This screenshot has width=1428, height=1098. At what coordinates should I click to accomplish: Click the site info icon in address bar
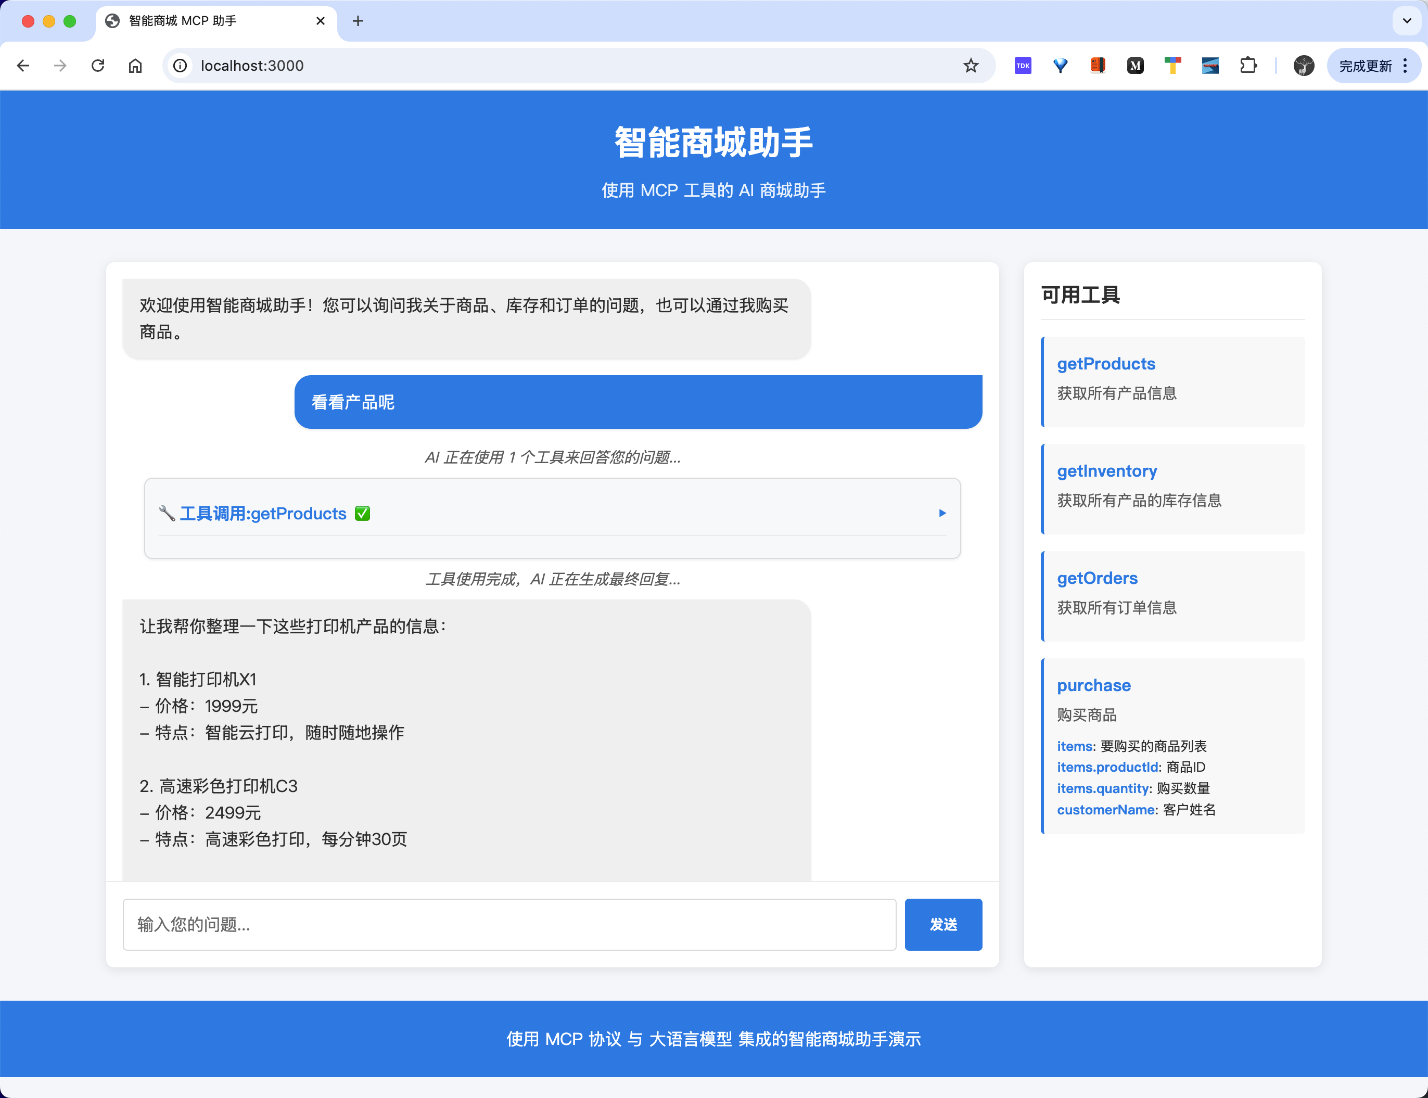180,66
